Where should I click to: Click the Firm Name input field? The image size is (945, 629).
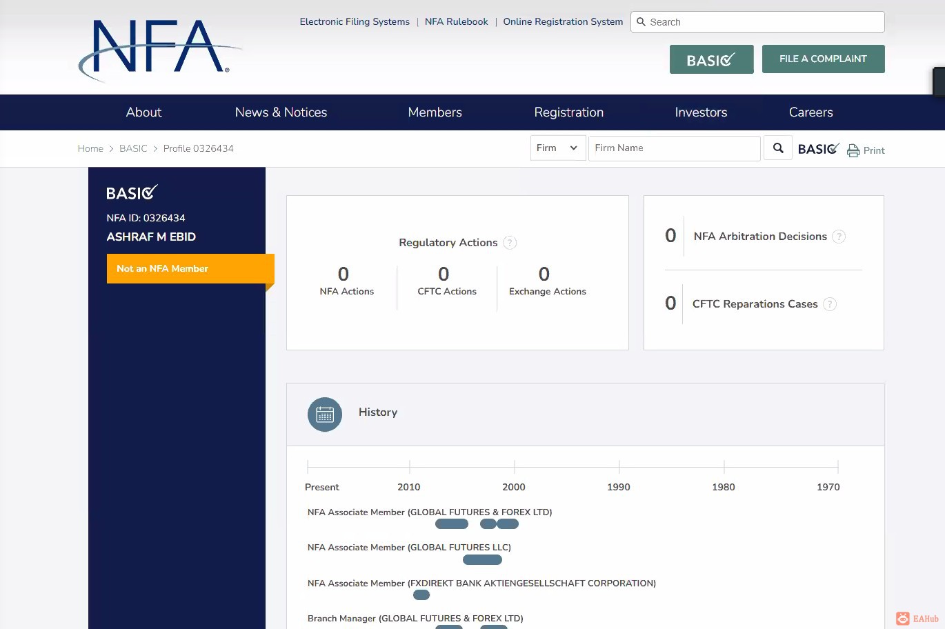click(x=674, y=148)
